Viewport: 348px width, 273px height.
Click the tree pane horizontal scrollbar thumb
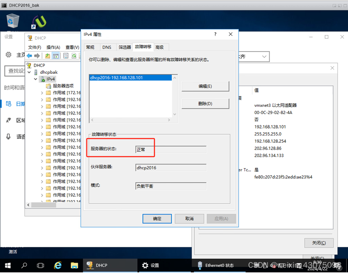43,205
